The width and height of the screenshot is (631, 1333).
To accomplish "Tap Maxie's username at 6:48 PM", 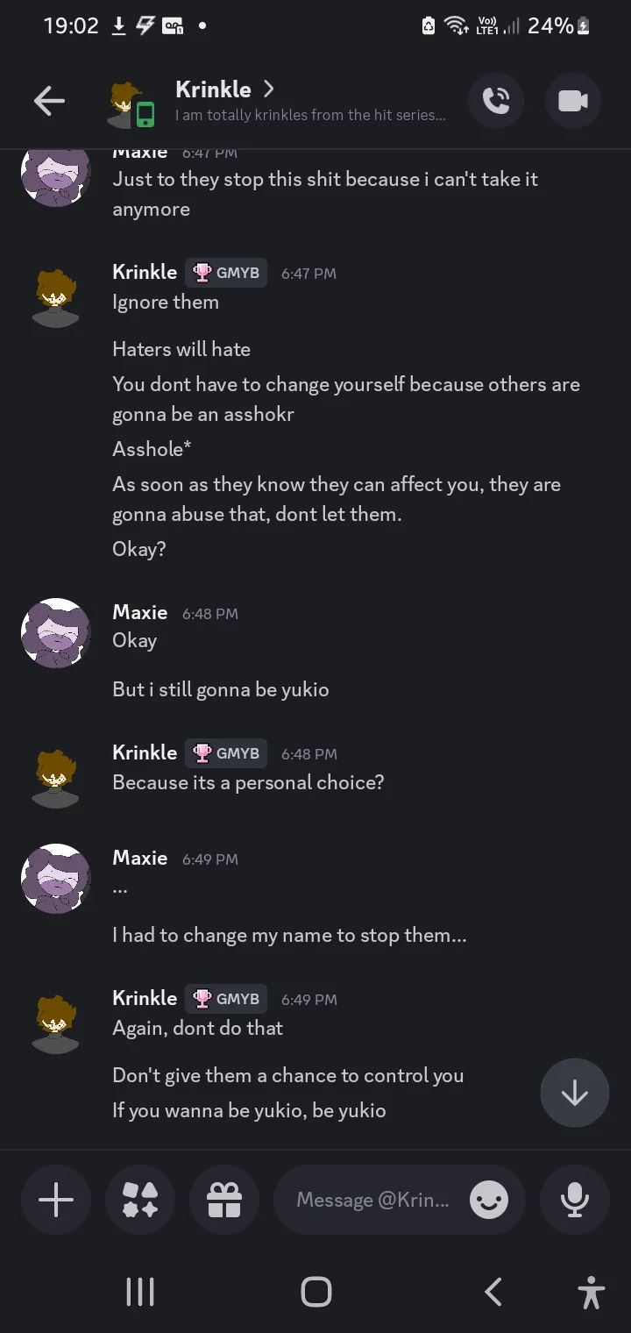I will click(140, 612).
